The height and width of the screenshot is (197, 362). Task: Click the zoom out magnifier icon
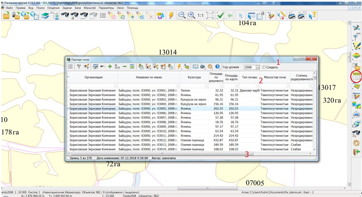(x=182, y=16)
